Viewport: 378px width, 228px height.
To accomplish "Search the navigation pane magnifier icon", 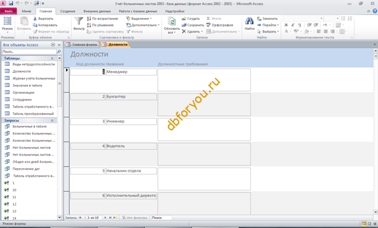I will tap(59, 51).
